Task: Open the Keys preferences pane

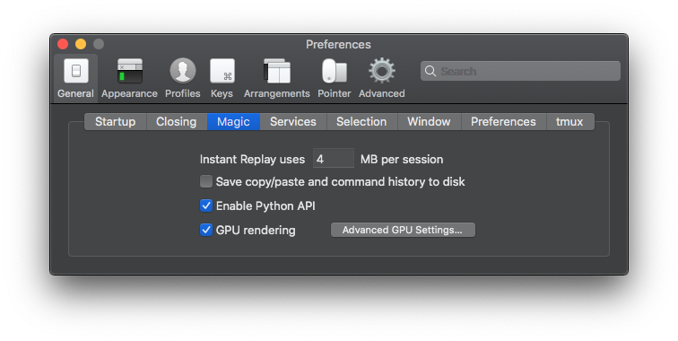Action: pyautogui.click(x=222, y=78)
